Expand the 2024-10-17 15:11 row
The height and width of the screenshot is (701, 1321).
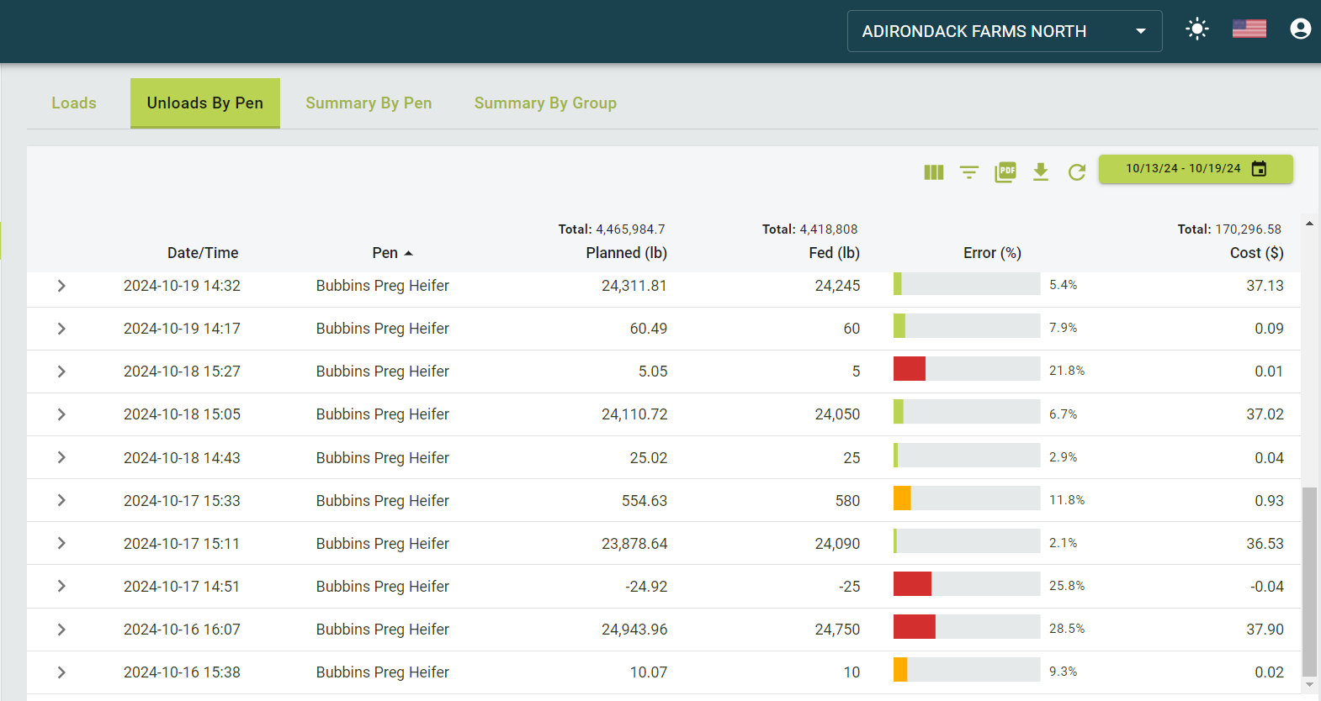(x=61, y=543)
